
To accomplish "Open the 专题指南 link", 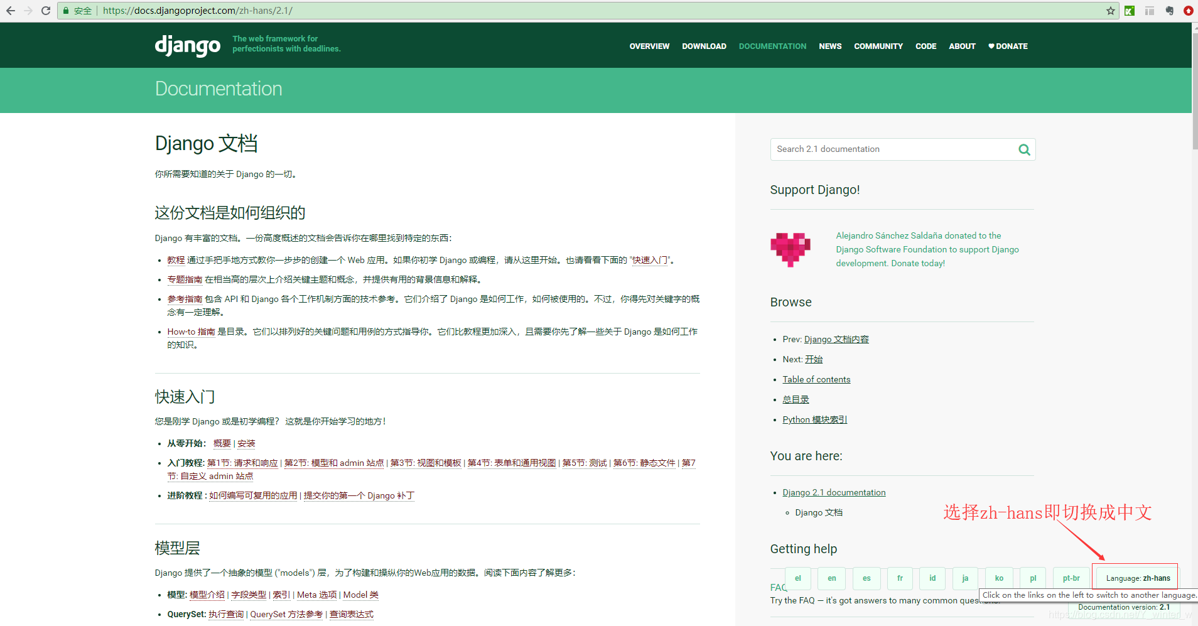I will tap(185, 279).
